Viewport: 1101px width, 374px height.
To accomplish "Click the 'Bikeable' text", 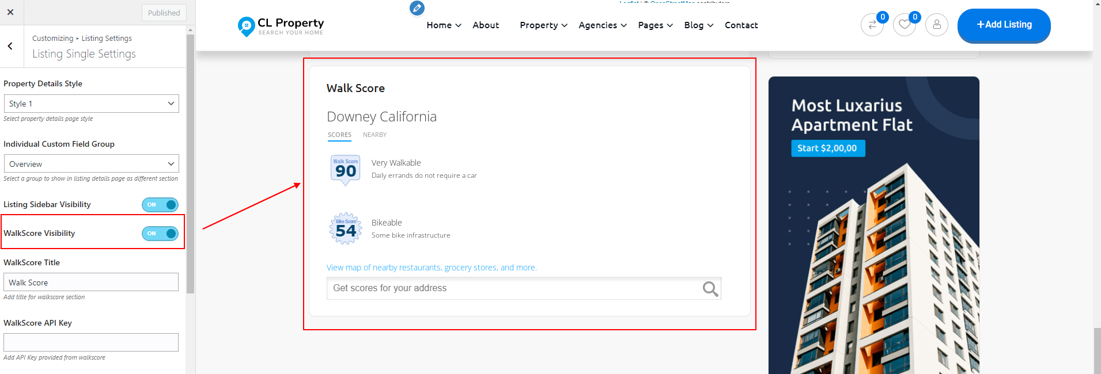I will coord(387,223).
